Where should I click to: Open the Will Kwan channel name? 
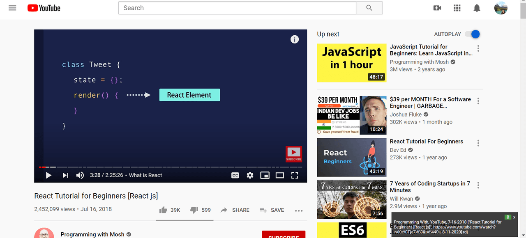(x=401, y=199)
